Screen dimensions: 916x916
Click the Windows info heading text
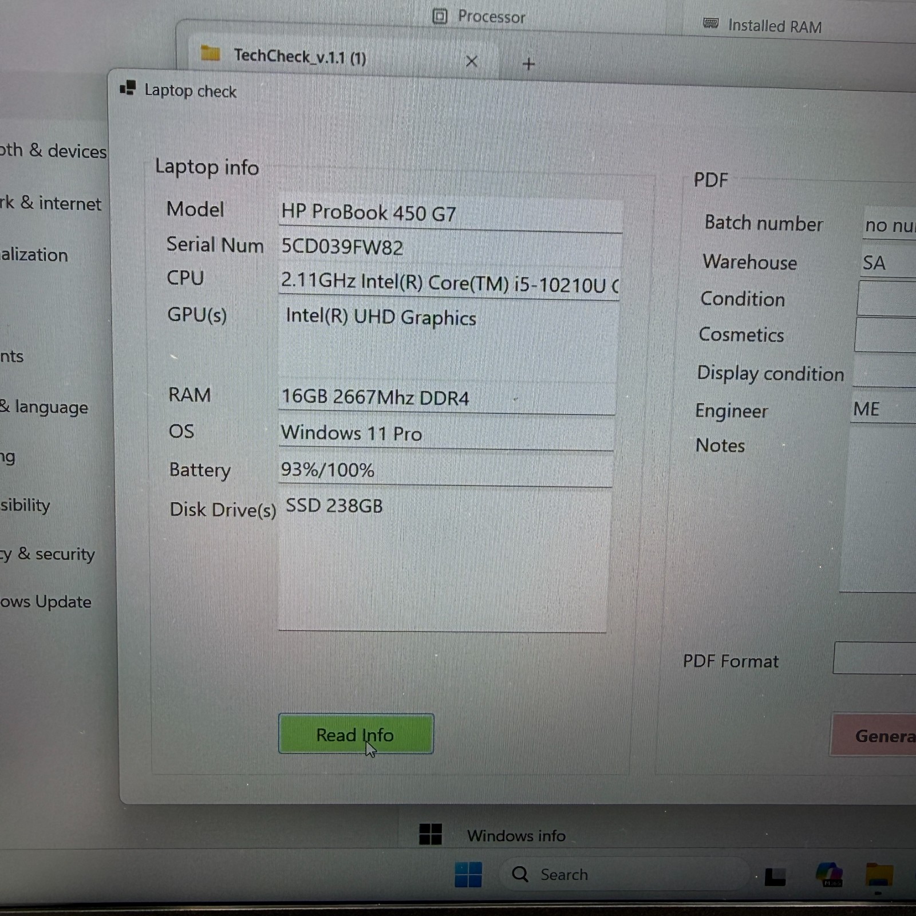pyautogui.click(x=516, y=836)
